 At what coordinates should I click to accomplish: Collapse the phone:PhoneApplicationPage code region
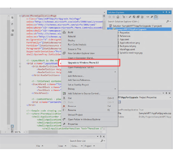[x=20, y=16]
